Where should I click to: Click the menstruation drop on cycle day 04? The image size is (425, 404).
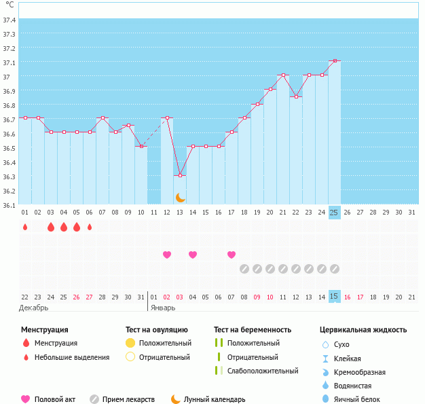click(63, 227)
